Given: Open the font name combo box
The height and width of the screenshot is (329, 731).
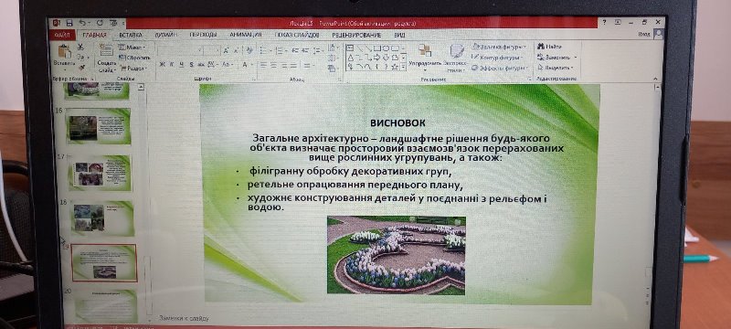Looking at the screenshot, I should (x=180, y=50).
